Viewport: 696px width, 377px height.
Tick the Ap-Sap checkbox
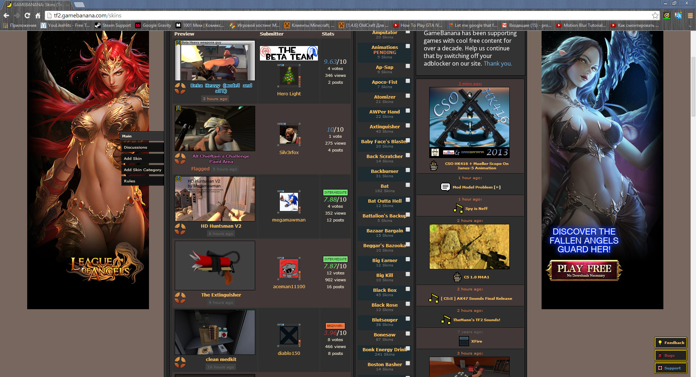(408, 66)
